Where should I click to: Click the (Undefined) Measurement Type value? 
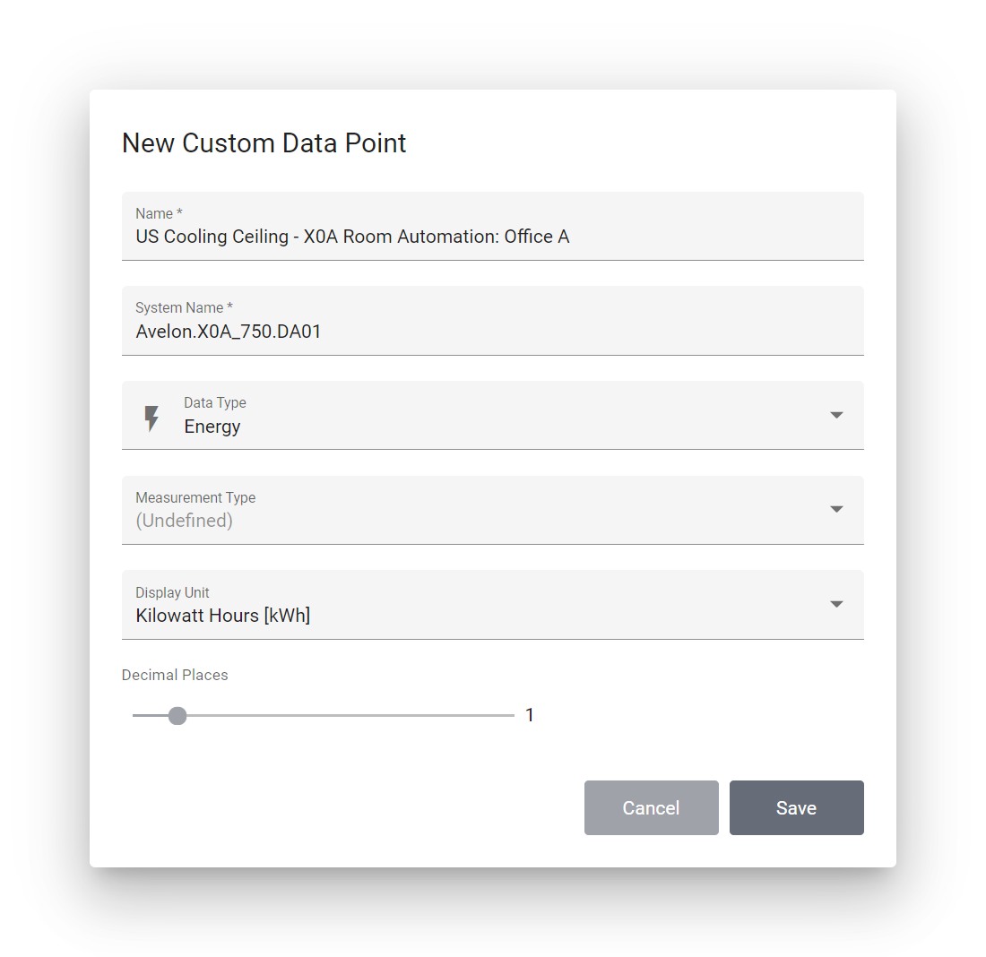pos(185,521)
